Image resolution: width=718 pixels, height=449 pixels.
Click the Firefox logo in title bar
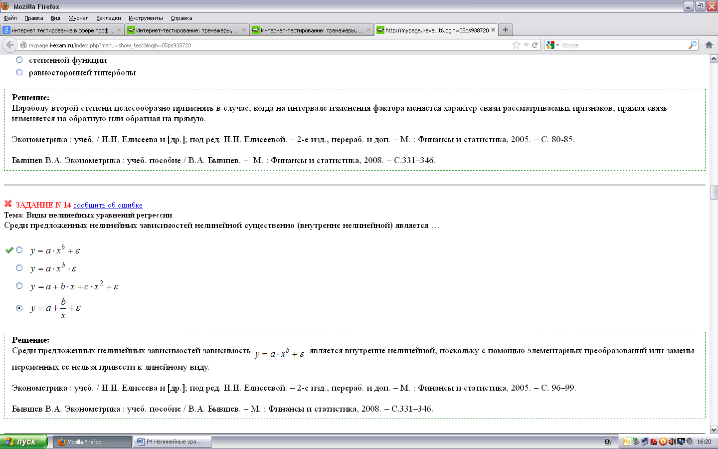[5, 6]
